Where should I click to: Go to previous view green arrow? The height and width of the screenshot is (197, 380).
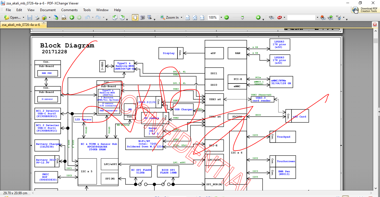72,18
